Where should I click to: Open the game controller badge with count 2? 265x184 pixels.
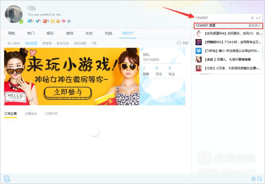[x=31, y=21]
